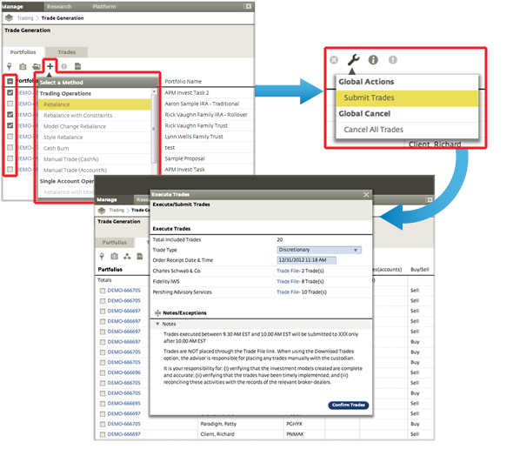Collapse the Notes disclosure triangle
This screenshot has height=456, width=513.
coord(157,324)
